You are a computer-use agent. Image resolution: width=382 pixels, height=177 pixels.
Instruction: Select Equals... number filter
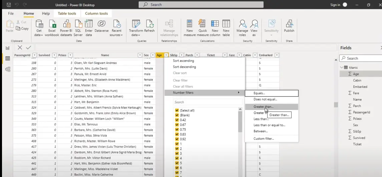click(x=272, y=93)
